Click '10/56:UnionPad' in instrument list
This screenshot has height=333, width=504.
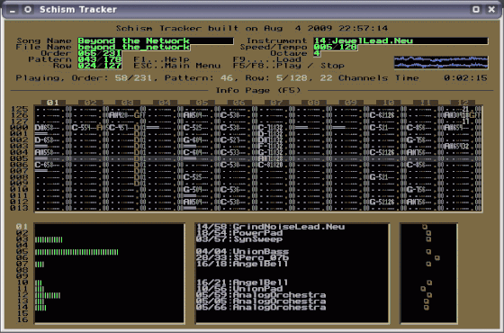239,289
